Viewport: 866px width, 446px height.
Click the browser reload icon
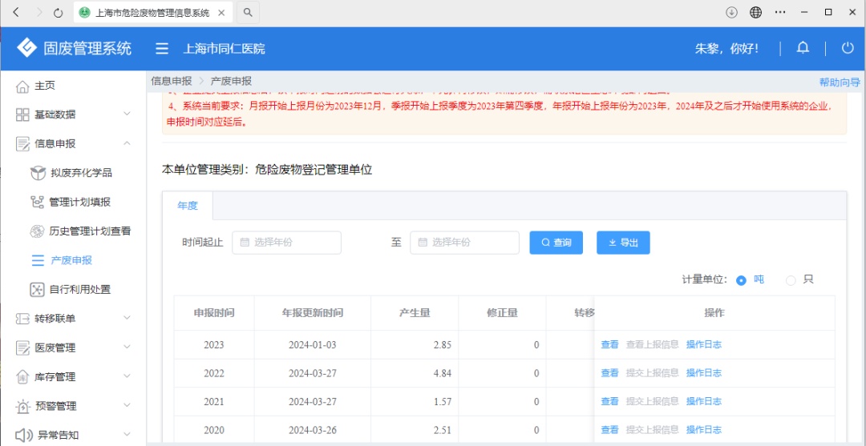point(58,13)
